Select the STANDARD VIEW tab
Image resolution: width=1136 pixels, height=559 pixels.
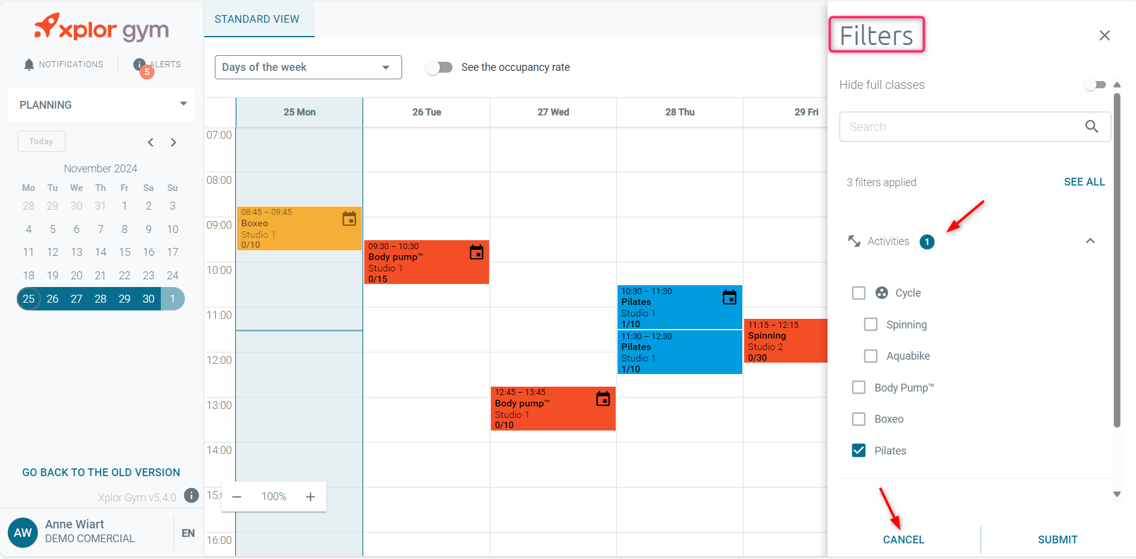(257, 19)
